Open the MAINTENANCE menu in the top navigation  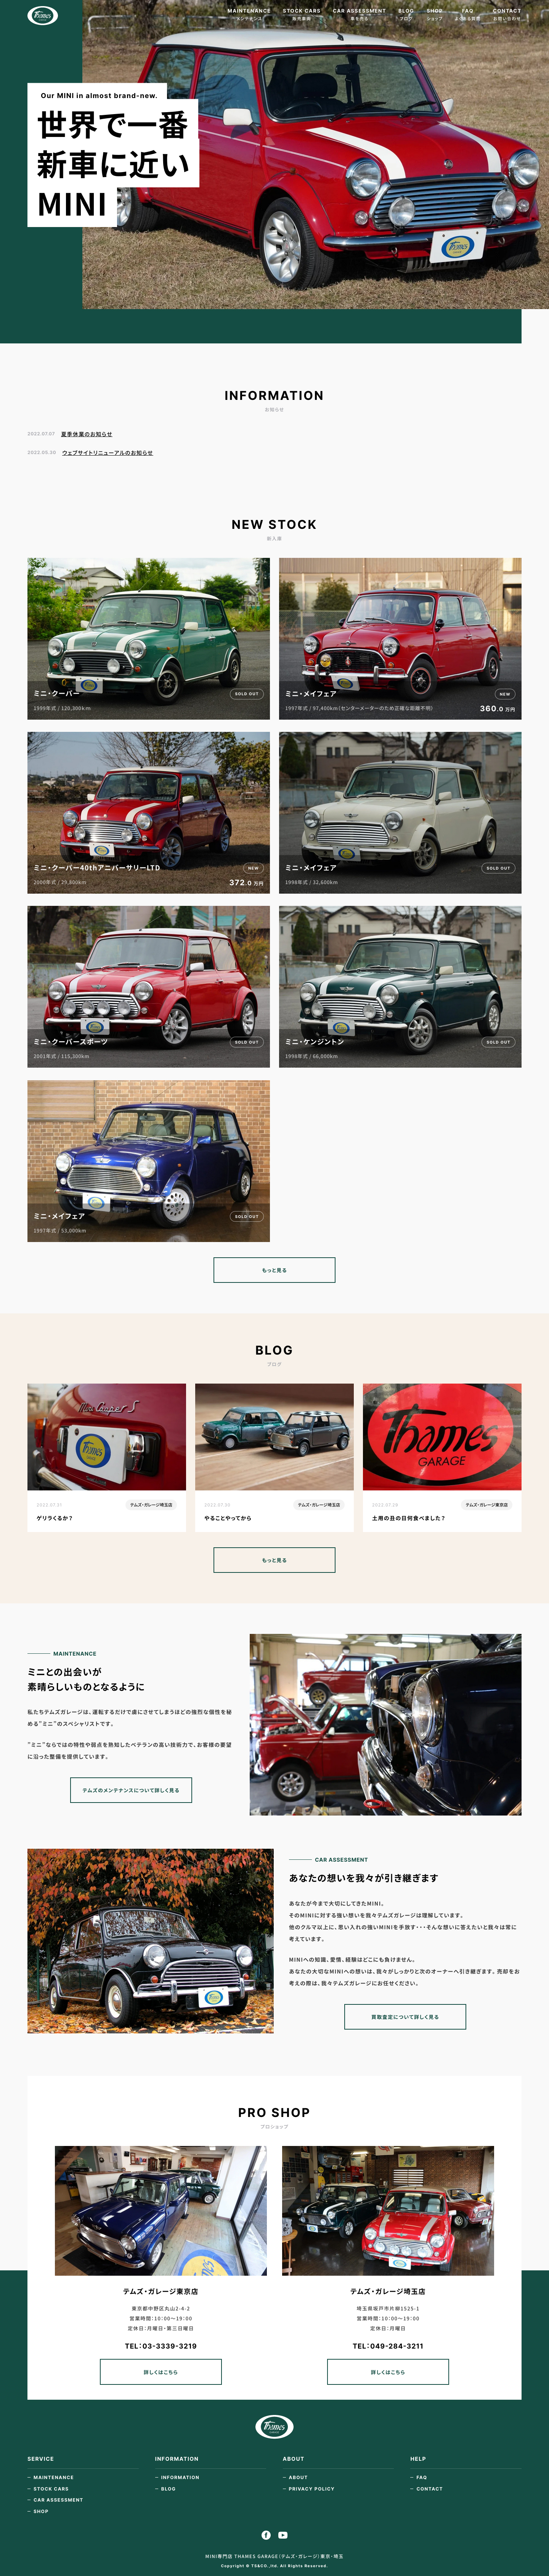click(249, 14)
